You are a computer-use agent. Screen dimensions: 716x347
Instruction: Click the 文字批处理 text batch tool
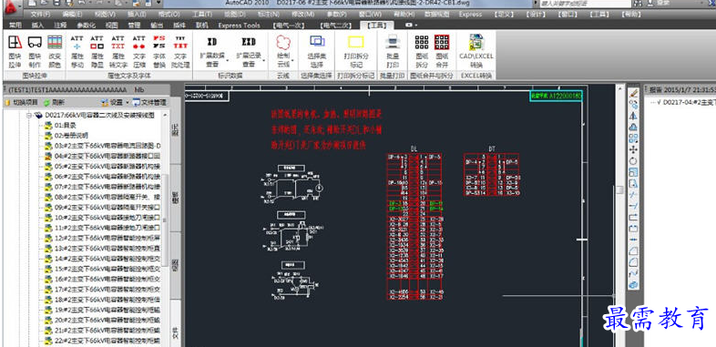(x=180, y=51)
